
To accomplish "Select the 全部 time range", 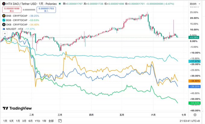I will 51,121.
